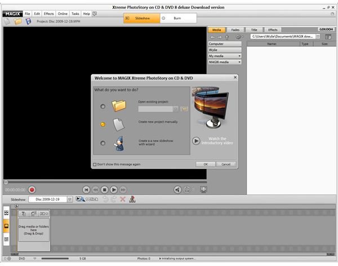Check Don't show this message again
The width and height of the screenshot is (338, 266).
[95, 165]
